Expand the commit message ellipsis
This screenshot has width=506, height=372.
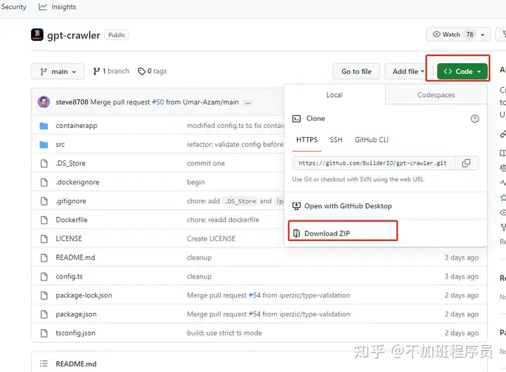pos(247,103)
